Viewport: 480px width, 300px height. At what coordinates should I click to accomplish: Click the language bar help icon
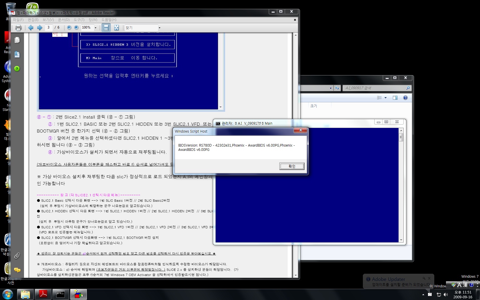[471, 285]
